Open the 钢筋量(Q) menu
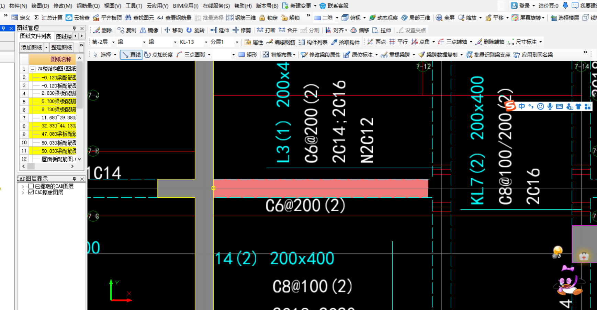The height and width of the screenshot is (310, 597). (88, 6)
